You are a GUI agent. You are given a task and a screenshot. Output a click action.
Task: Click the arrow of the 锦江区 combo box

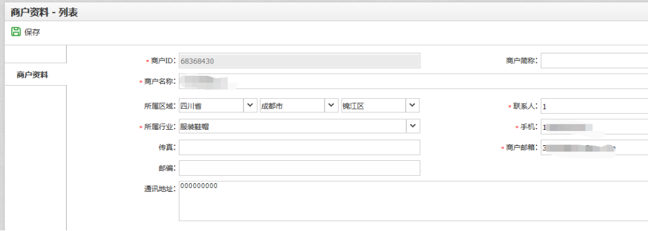click(x=412, y=106)
